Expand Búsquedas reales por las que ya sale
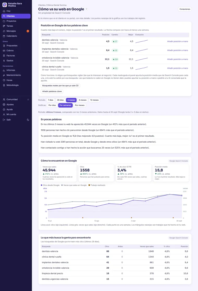 [60, 86]
